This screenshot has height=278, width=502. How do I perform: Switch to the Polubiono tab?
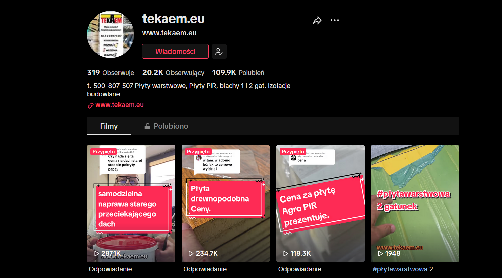166,126
